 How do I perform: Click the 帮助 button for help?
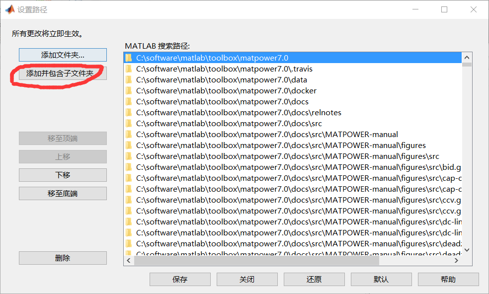448,279
